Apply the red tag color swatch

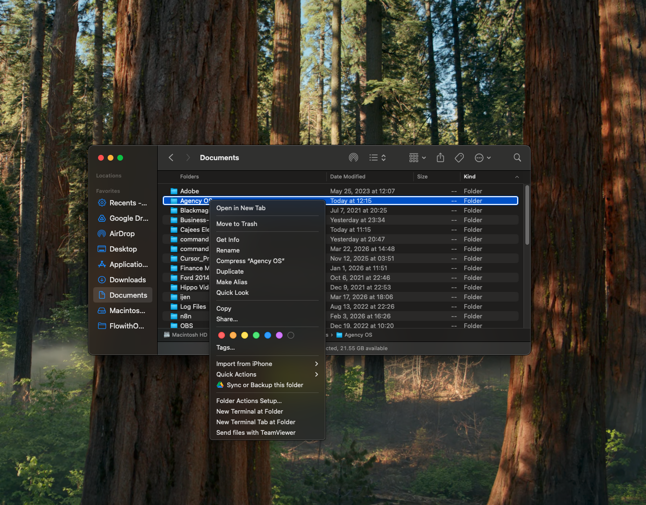tap(222, 335)
